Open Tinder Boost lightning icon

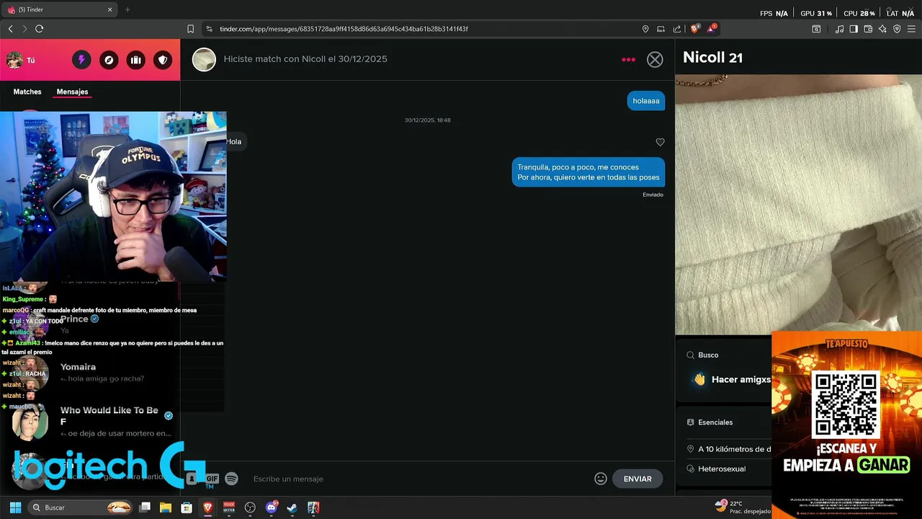(x=81, y=60)
